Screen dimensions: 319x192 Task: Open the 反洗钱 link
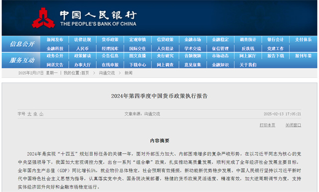(248, 49)
